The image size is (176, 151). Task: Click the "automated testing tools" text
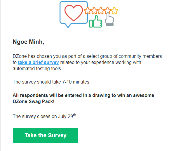(37, 69)
